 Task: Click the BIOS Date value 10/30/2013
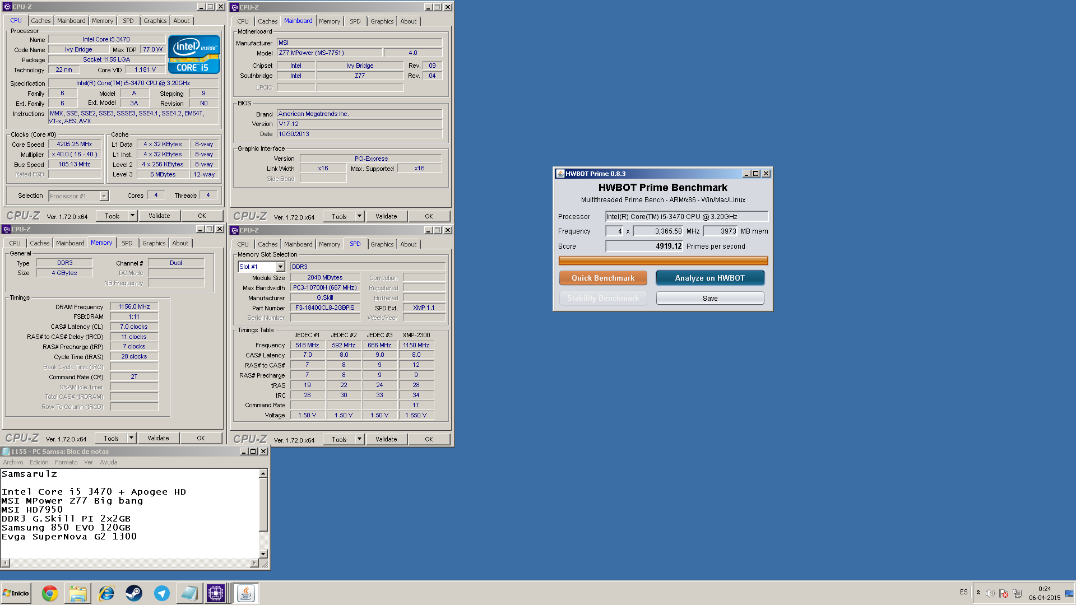pos(359,134)
